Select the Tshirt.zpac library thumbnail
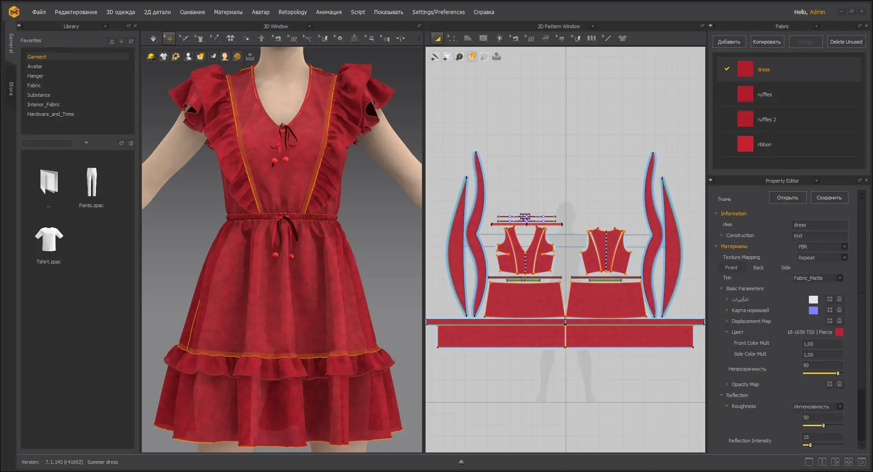The width and height of the screenshot is (873, 472). 49,239
